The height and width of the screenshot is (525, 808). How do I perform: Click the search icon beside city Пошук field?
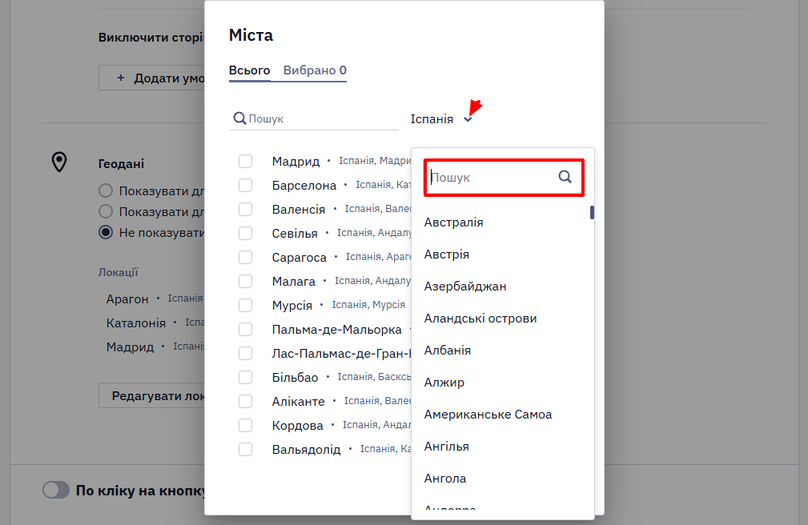point(239,118)
